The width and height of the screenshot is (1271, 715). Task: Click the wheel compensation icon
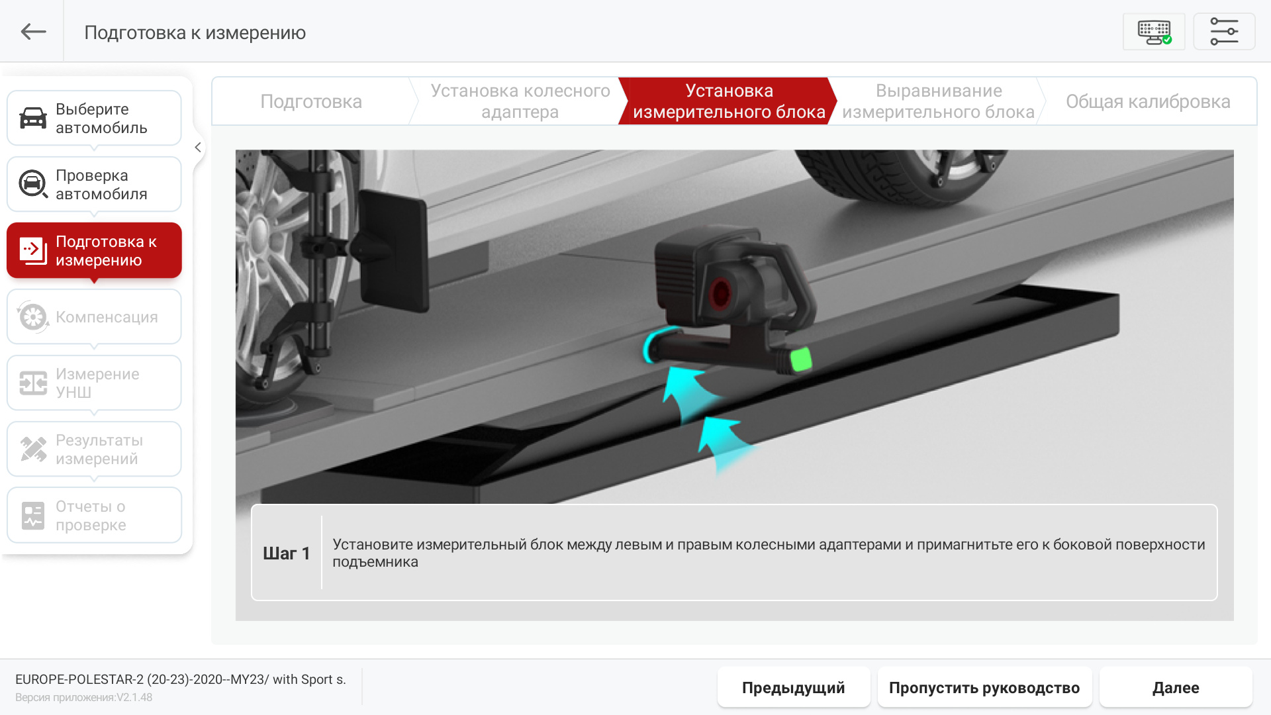32,317
